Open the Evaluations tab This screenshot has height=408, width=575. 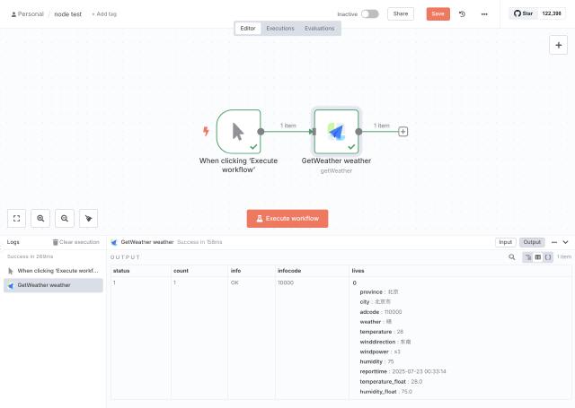pos(320,28)
